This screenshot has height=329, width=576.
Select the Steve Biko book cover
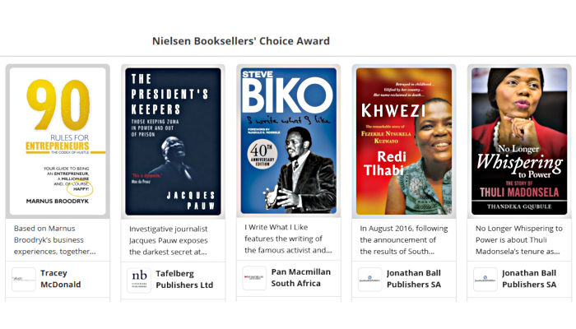click(288, 141)
